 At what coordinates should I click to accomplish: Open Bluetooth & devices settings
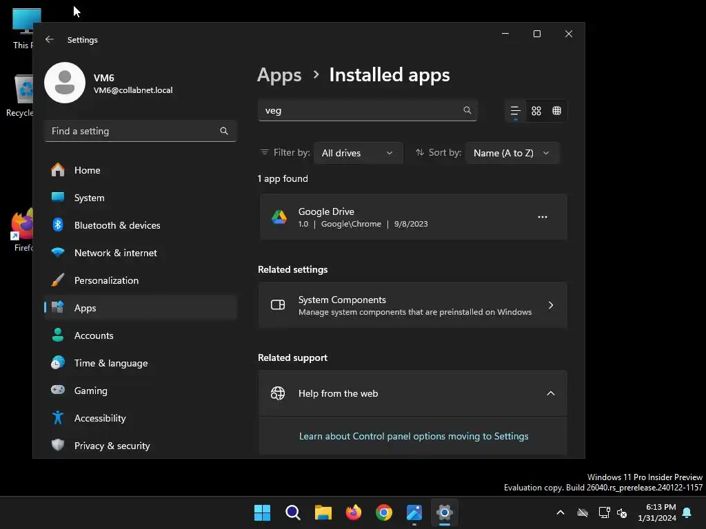tap(141, 225)
